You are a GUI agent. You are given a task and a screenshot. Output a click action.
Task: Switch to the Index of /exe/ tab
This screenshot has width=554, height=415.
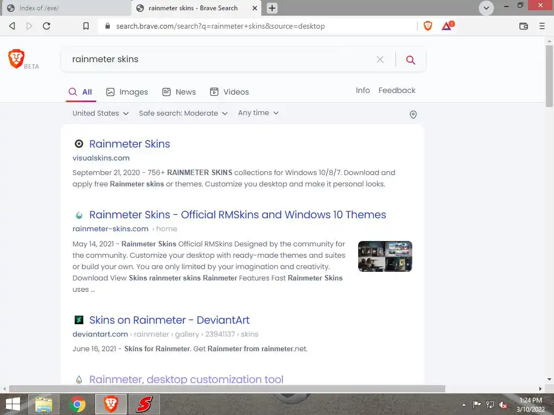65,8
